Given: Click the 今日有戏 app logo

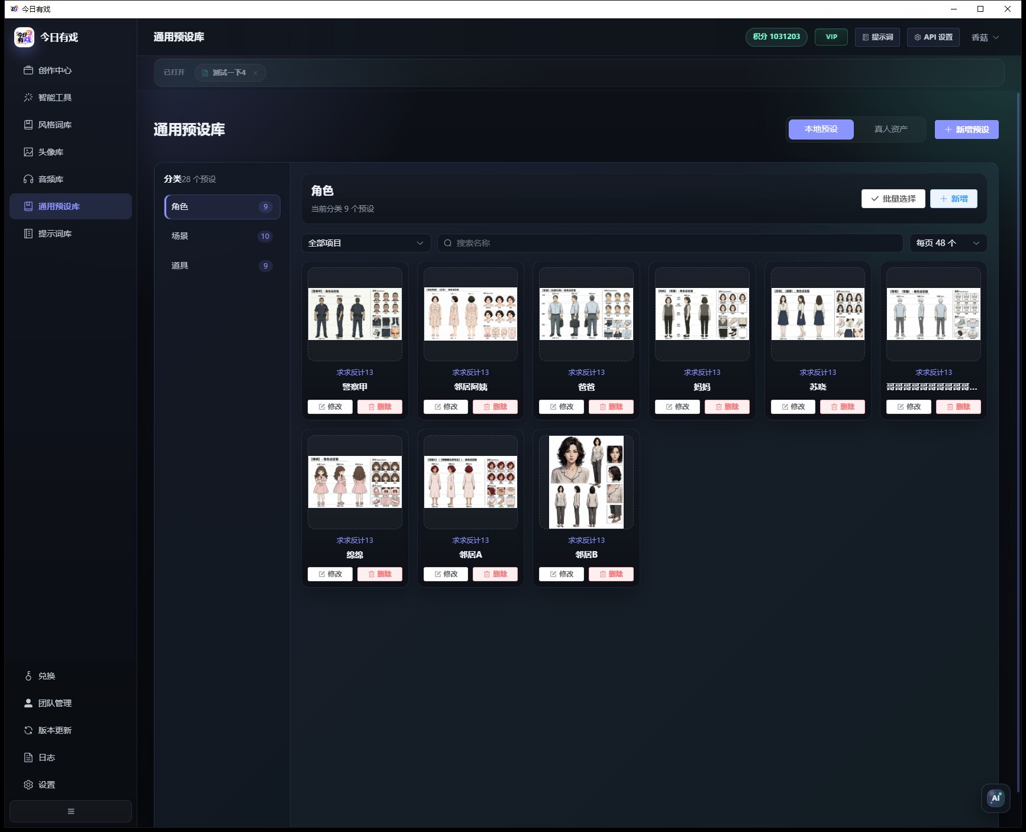Looking at the screenshot, I should click(x=24, y=37).
